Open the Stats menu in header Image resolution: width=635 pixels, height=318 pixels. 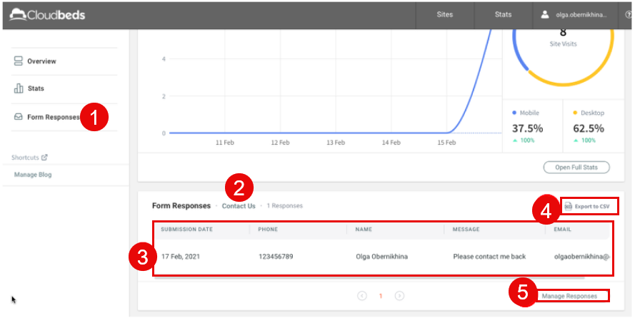503,14
